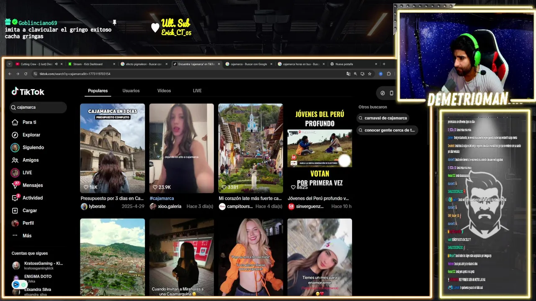Switch to the Usuarios tab
Image resolution: width=536 pixels, height=301 pixels.
coord(131,91)
